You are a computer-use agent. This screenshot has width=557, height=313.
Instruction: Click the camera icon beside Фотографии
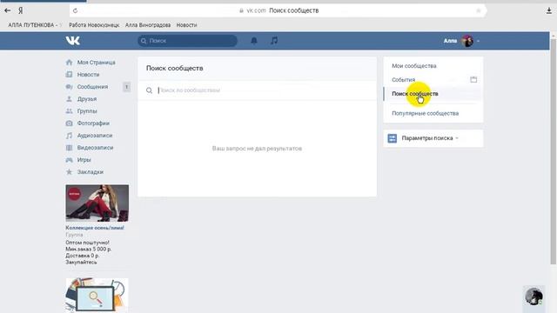[x=69, y=123]
